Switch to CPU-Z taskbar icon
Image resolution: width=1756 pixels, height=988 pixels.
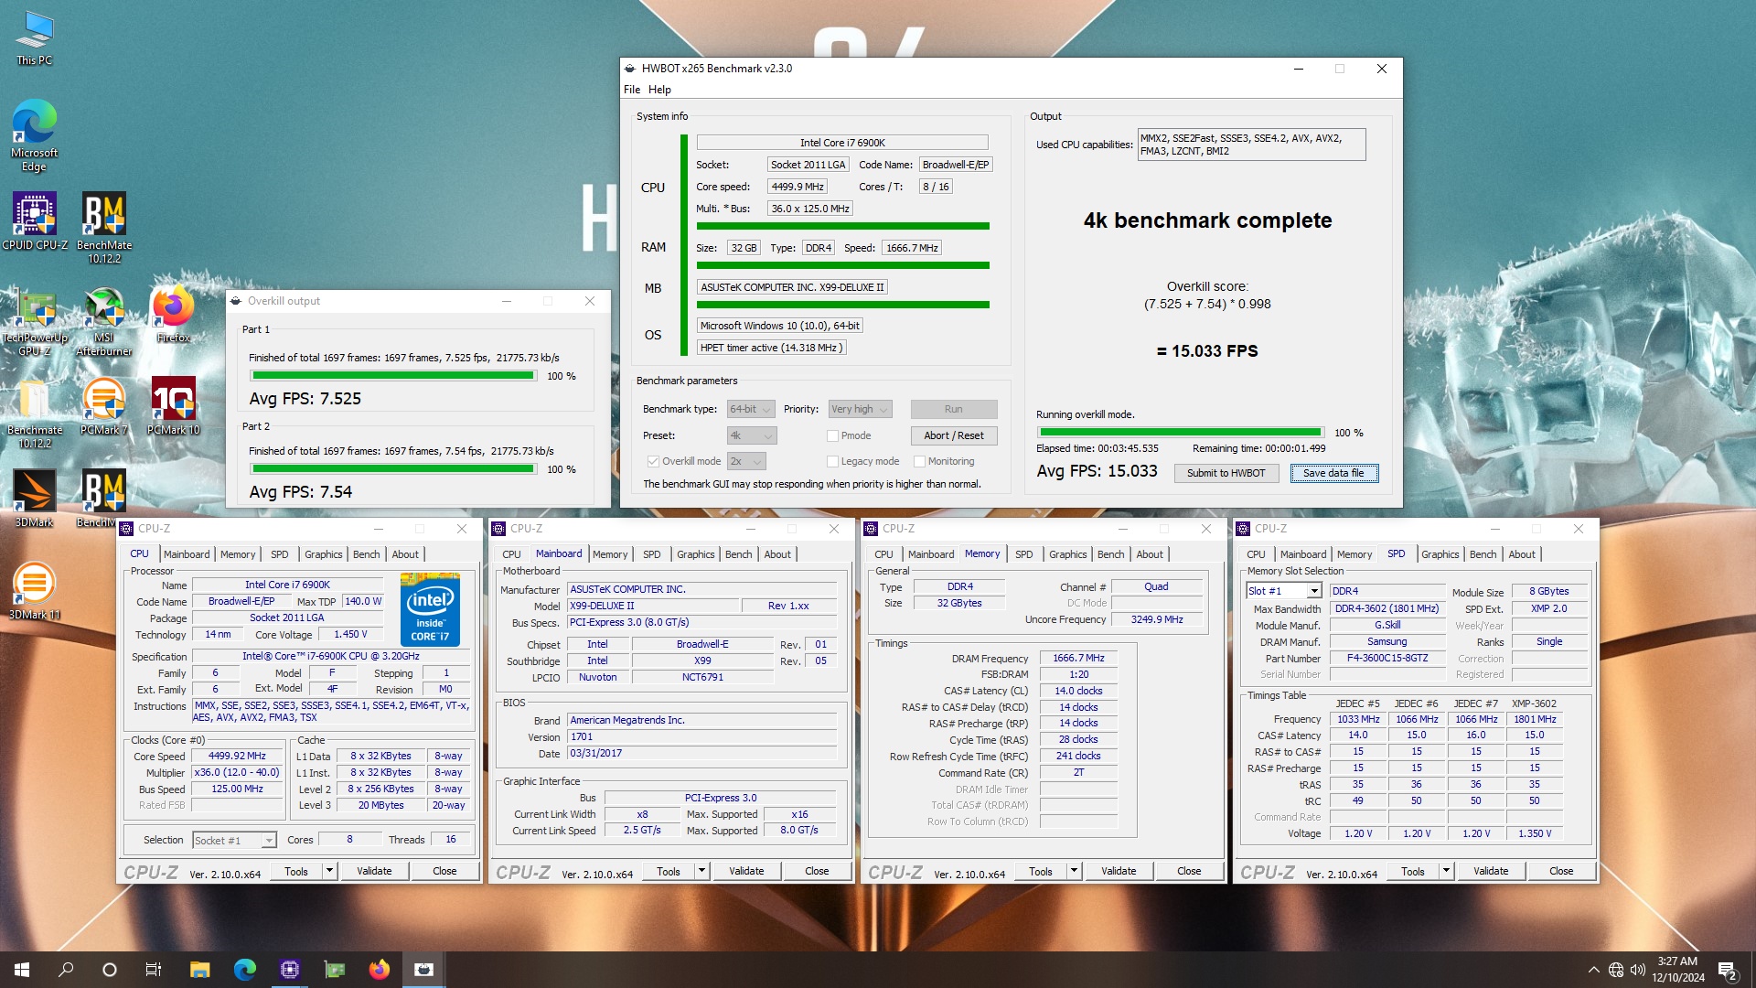coord(290,970)
